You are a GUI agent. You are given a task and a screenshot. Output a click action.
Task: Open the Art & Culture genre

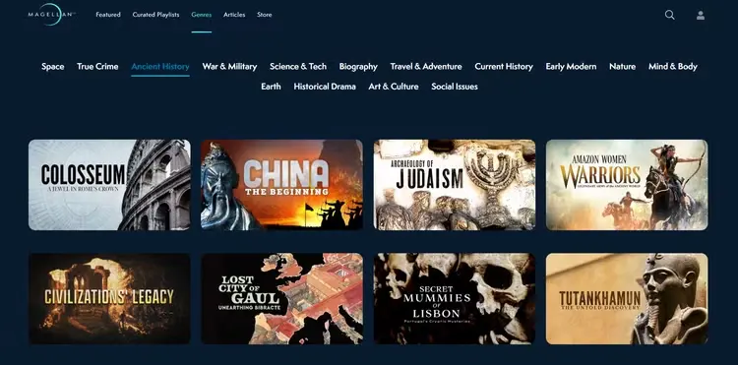(394, 87)
